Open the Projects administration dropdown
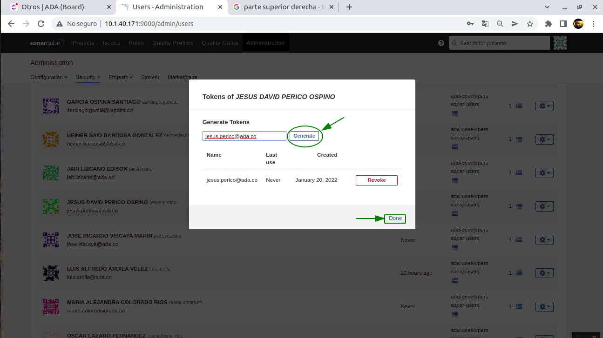 point(120,77)
